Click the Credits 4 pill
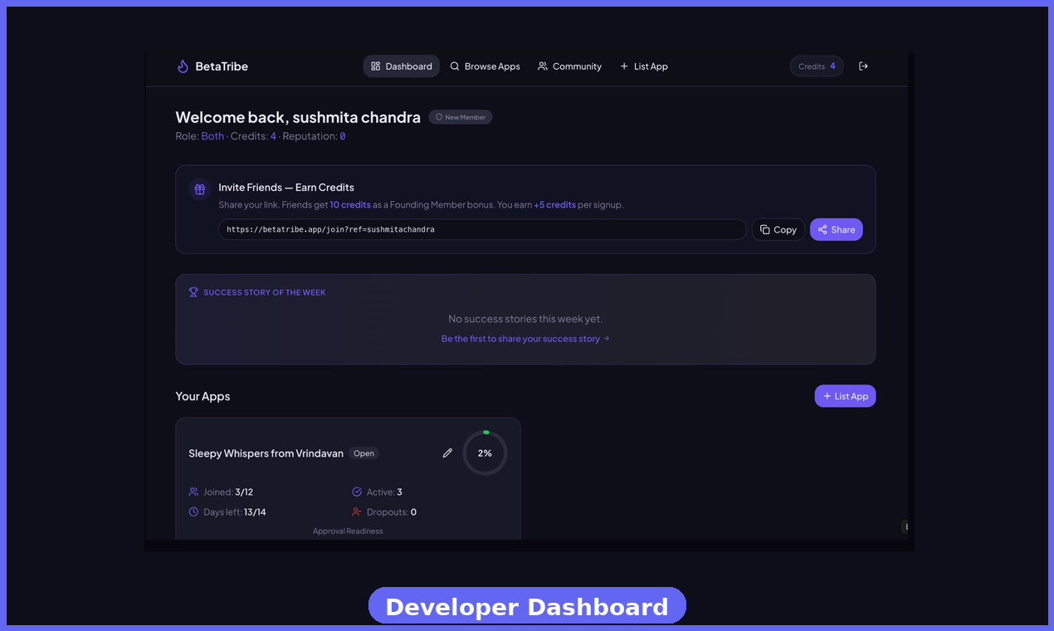Viewport: 1054px width, 631px height. (816, 65)
